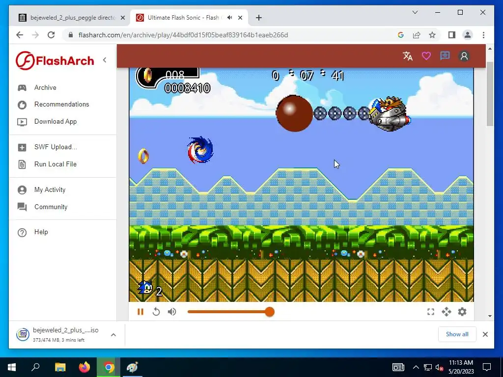Open File Explorer from taskbar
This screenshot has height=377, width=503.
pyautogui.click(x=60, y=367)
